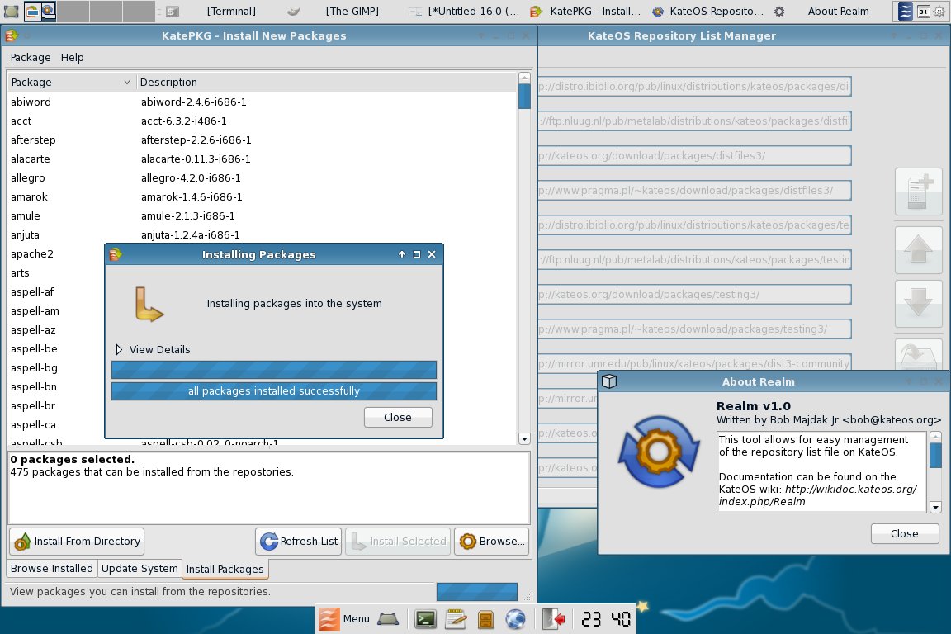This screenshot has height=634, width=951.
Task: Click the box icon in About Realm title bar
Action: click(609, 381)
